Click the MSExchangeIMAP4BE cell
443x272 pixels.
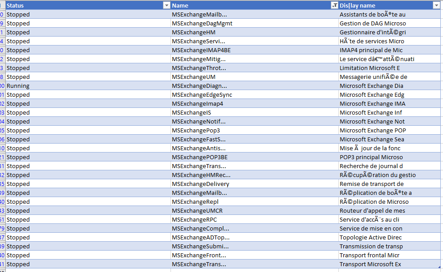(255, 50)
